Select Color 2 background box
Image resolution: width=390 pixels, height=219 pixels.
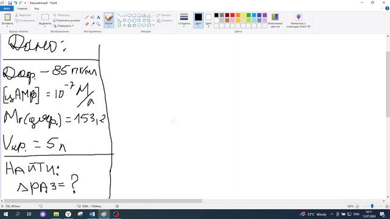[x=208, y=20]
